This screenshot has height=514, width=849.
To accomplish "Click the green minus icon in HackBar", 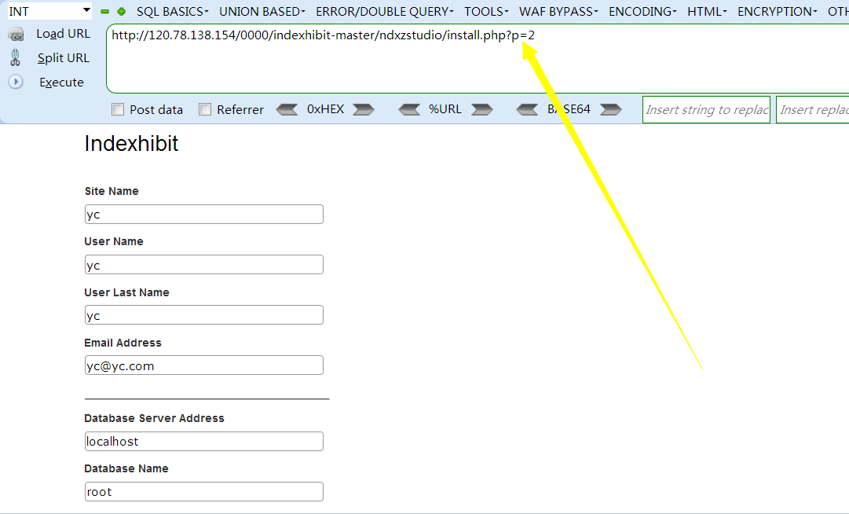I will 106,12.
